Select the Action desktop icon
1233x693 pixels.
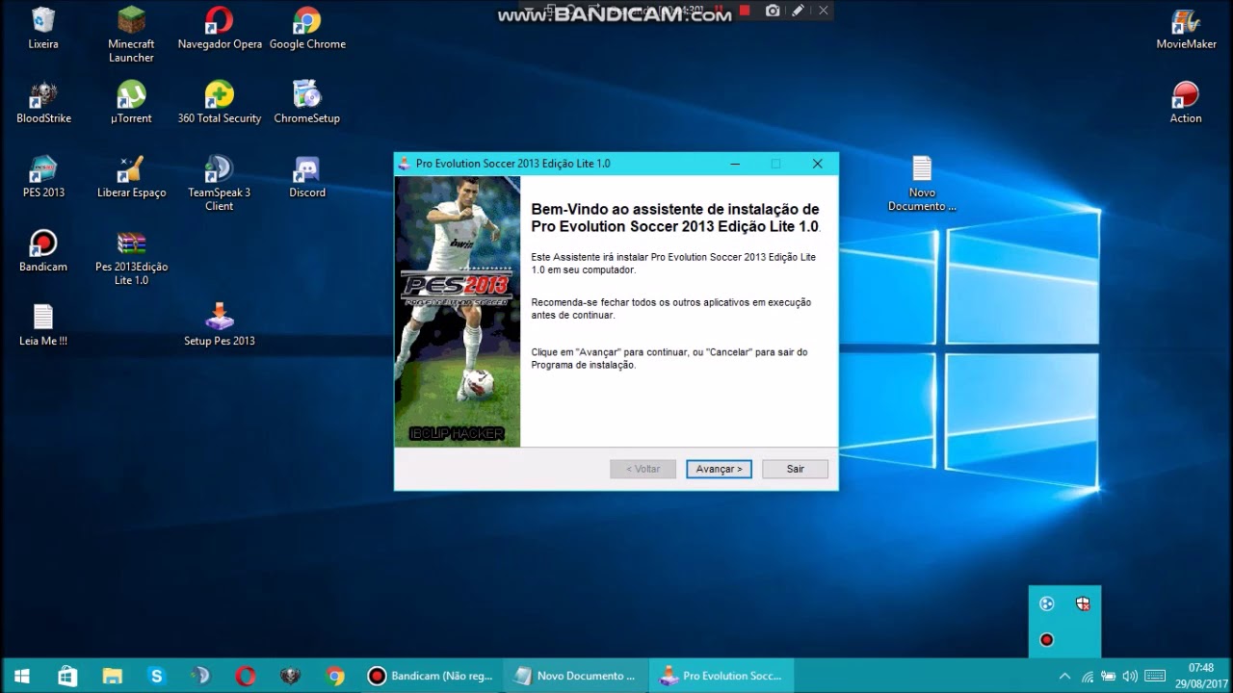(1186, 102)
